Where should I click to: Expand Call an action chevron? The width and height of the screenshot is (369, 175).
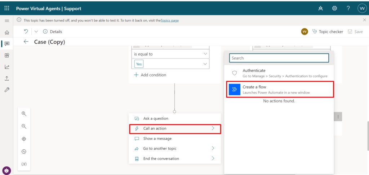coord(213,128)
